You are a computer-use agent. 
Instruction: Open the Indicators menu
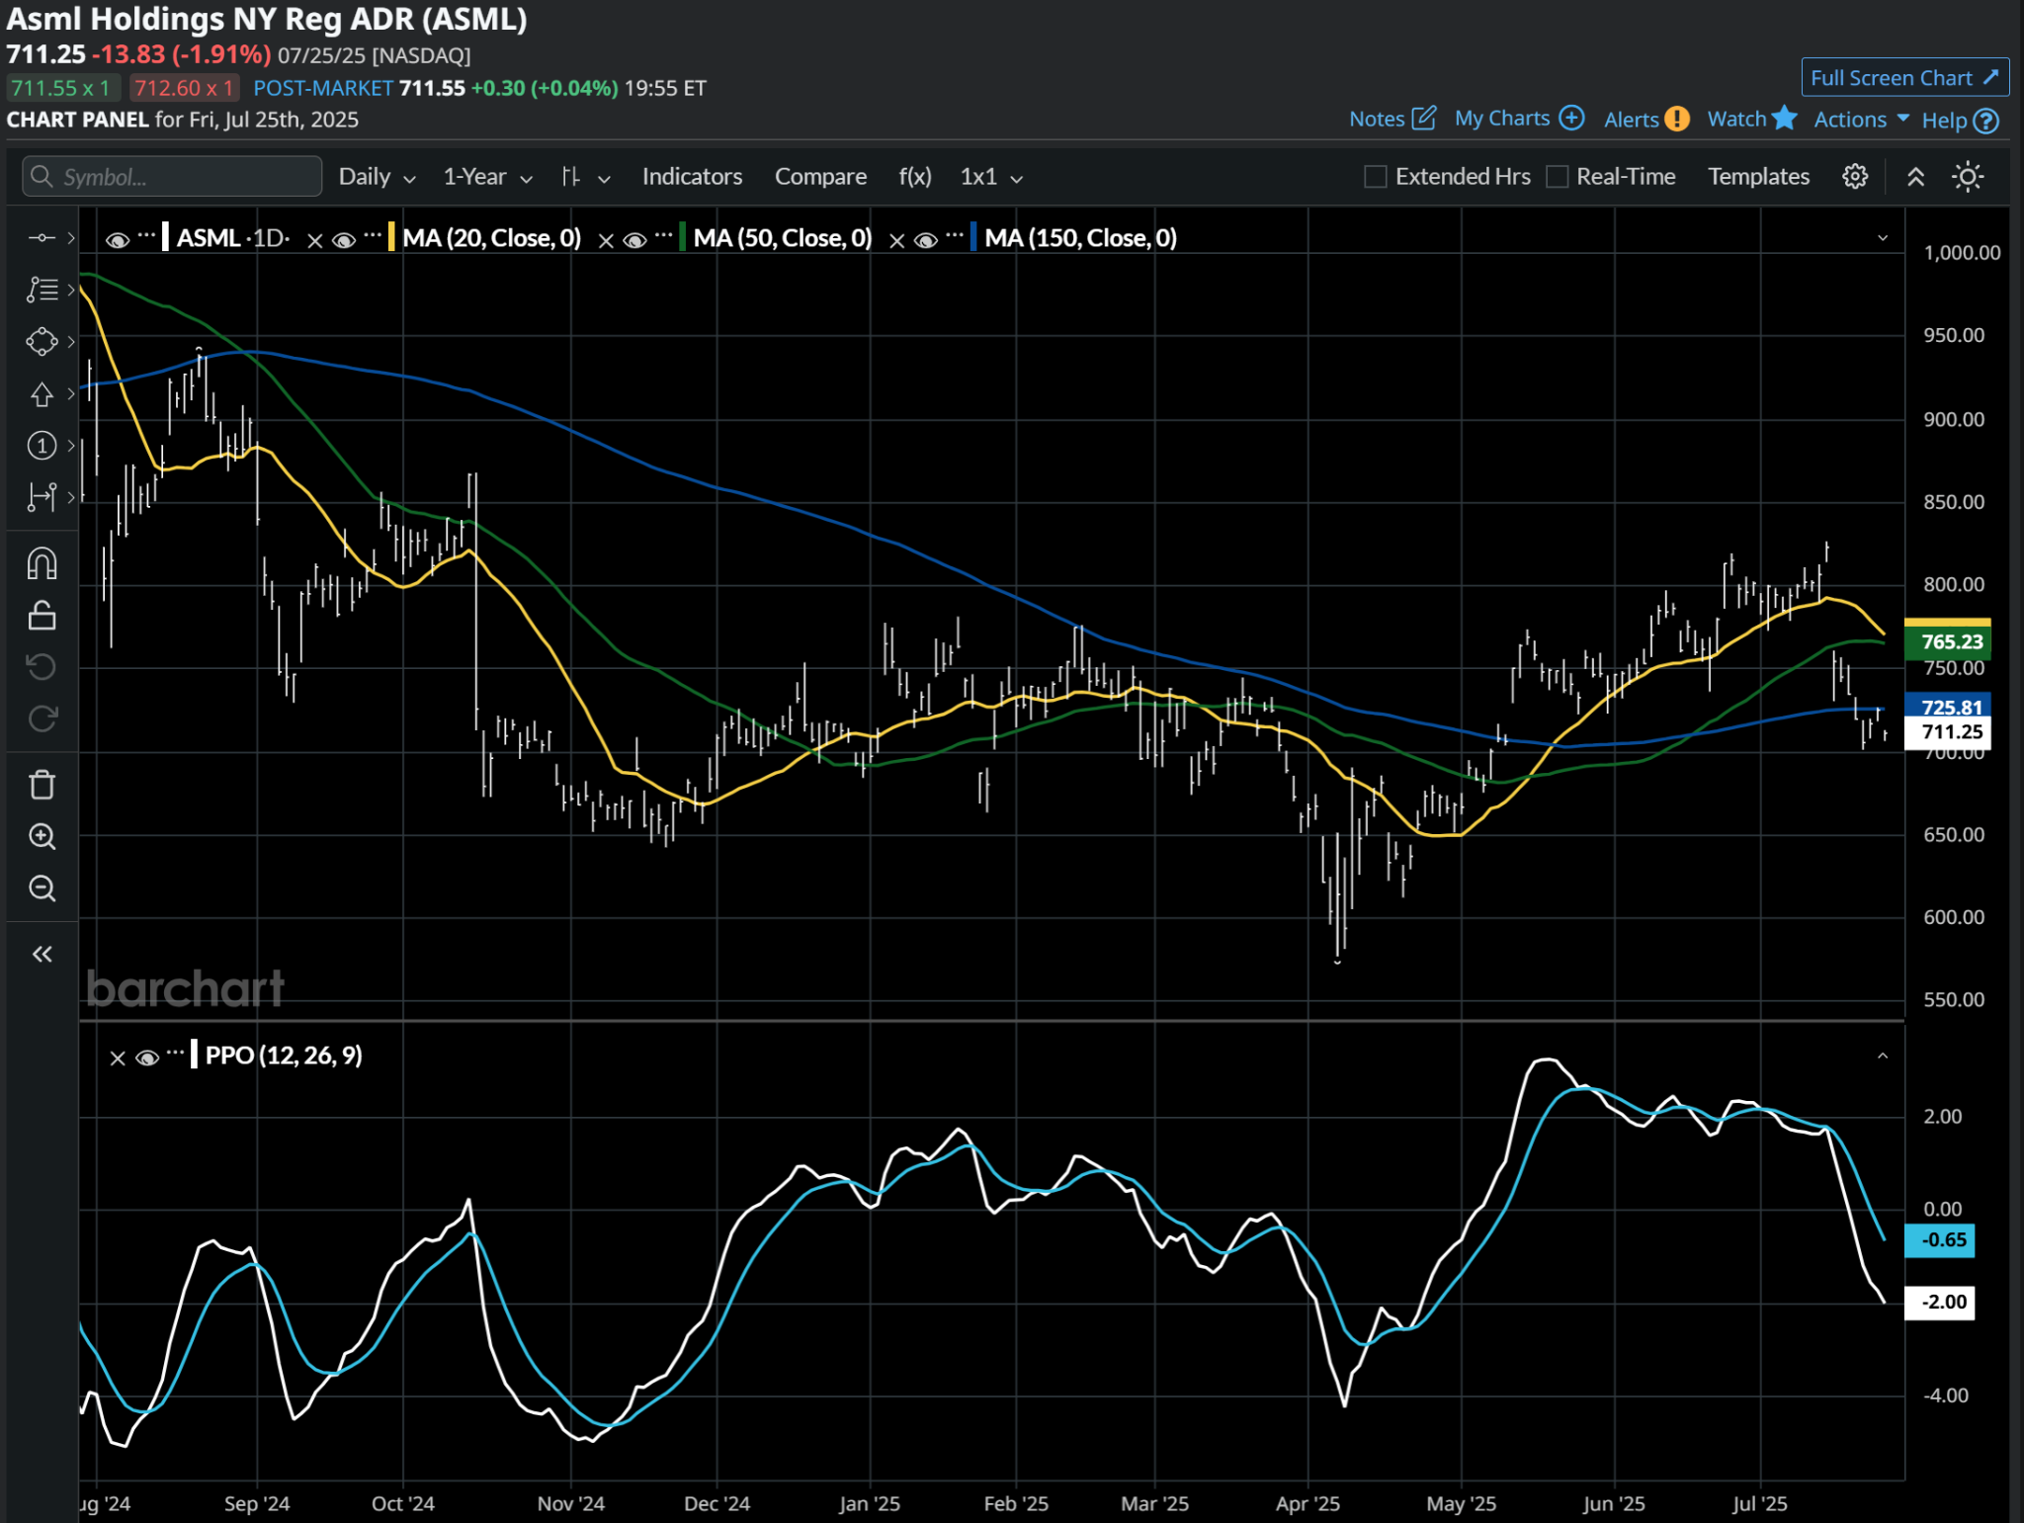pyautogui.click(x=692, y=177)
